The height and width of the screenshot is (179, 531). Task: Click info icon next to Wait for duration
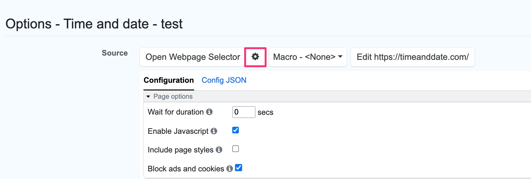pyautogui.click(x=209, y=112)
